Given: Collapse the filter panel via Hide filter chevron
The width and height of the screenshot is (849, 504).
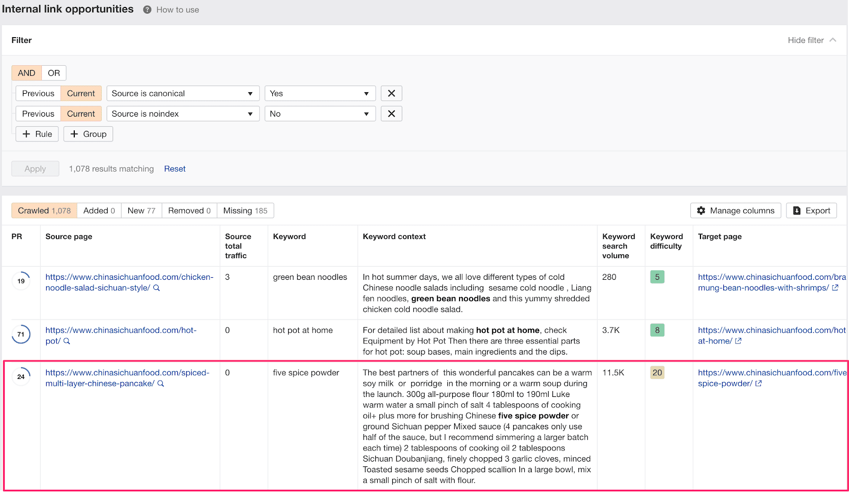Looking at the screenshot, I should (833, 40).
